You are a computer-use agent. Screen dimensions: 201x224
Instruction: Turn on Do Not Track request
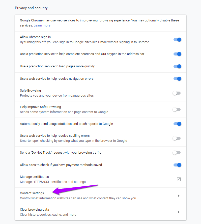click(x=177, y=153)
